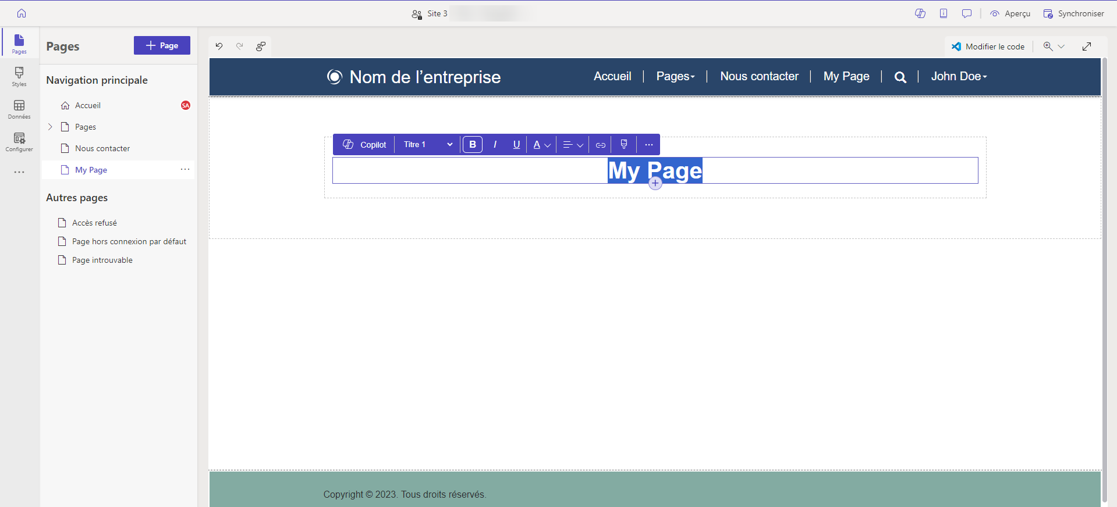Click the plus button below My Page heading
The image size is (1117, 507).
click(x=655, y=183)
